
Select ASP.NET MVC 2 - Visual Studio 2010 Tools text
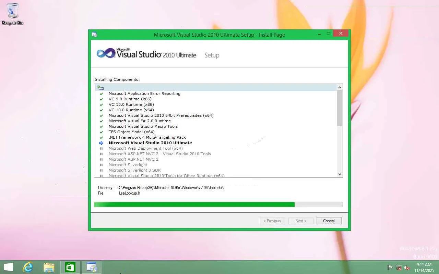(x=160, y=154)
